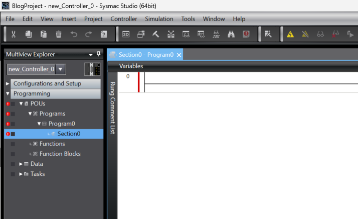
Task: Click the square marker beside Functions
Action: pos(13,144)
